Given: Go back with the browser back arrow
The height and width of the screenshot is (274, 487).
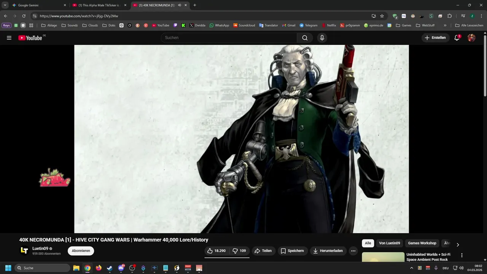Looking at the screenshot, I should tap(6, 16).
